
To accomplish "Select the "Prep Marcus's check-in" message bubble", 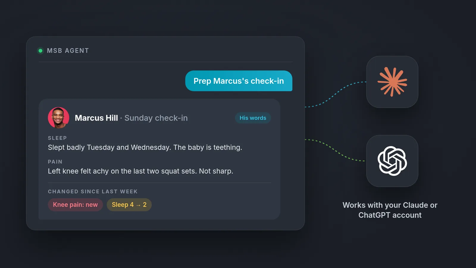I will pos(239,81).
